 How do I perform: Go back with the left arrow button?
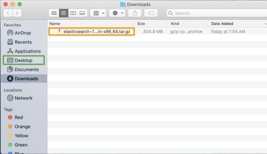pyautogui.click(x=8, y=13)
